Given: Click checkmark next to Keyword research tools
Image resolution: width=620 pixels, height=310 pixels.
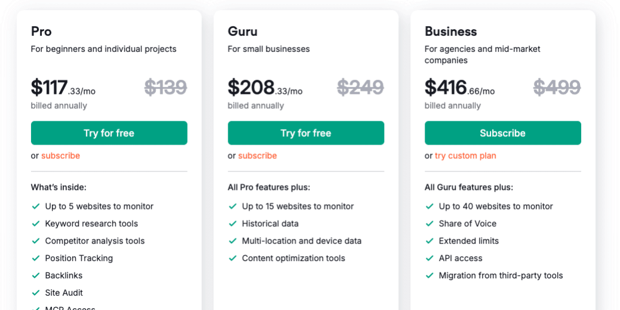Looking at the screenshot, I should (35, 224).
